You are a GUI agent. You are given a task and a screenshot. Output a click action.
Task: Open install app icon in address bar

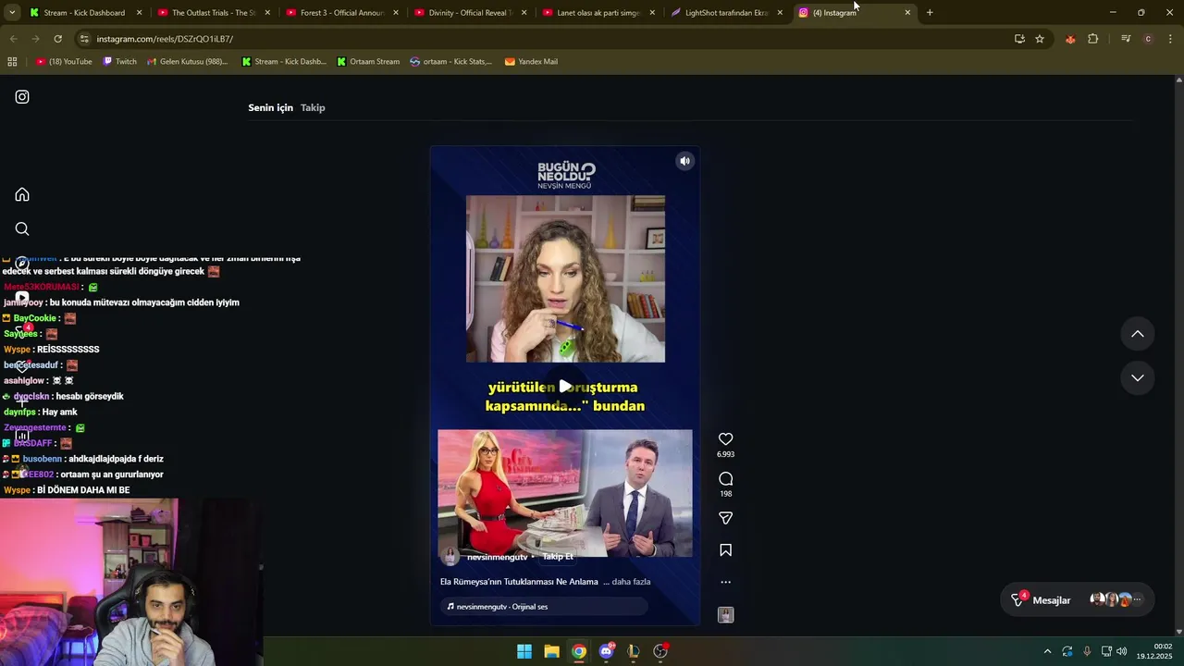coord(1019,39)
